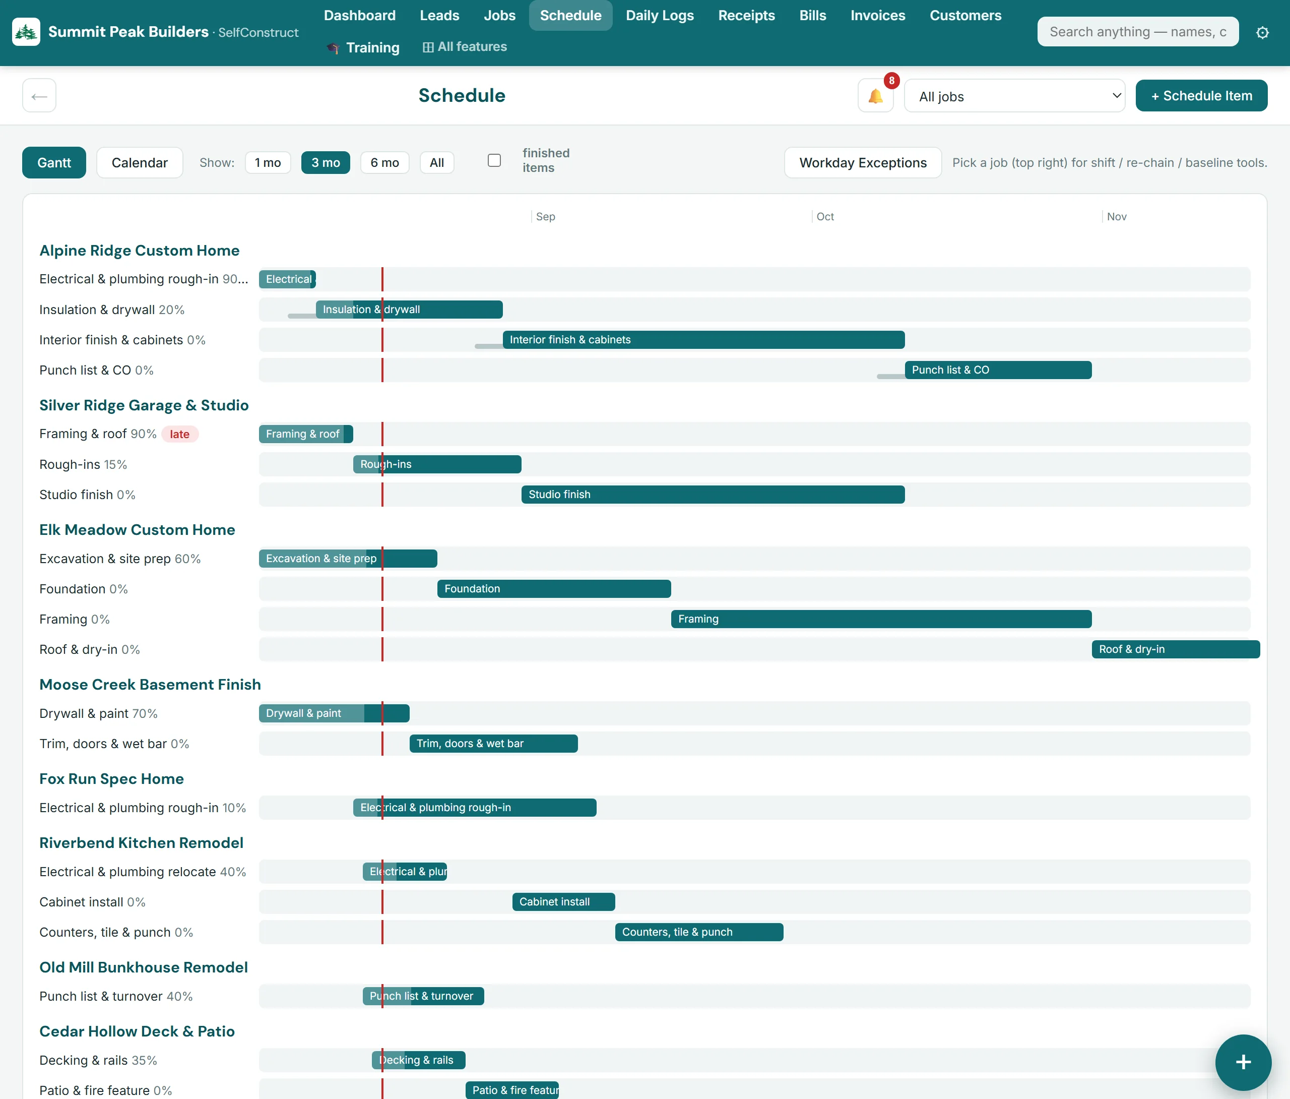The width and height of the screenshot is (1290, 1099).
Task: Select the 3 mo range
Action: (326, 163)
